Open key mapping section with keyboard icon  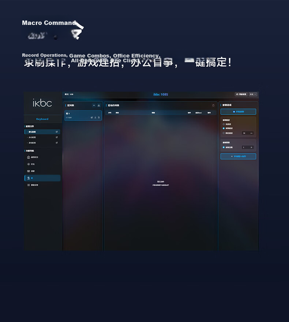(29, 171)
